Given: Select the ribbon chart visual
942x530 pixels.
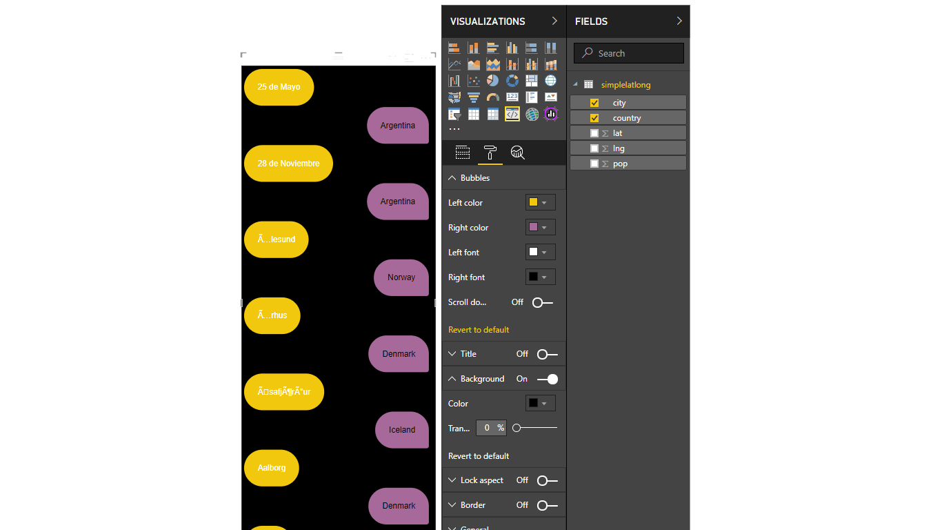Looking at the screenshot, I should tap(551, 64).
